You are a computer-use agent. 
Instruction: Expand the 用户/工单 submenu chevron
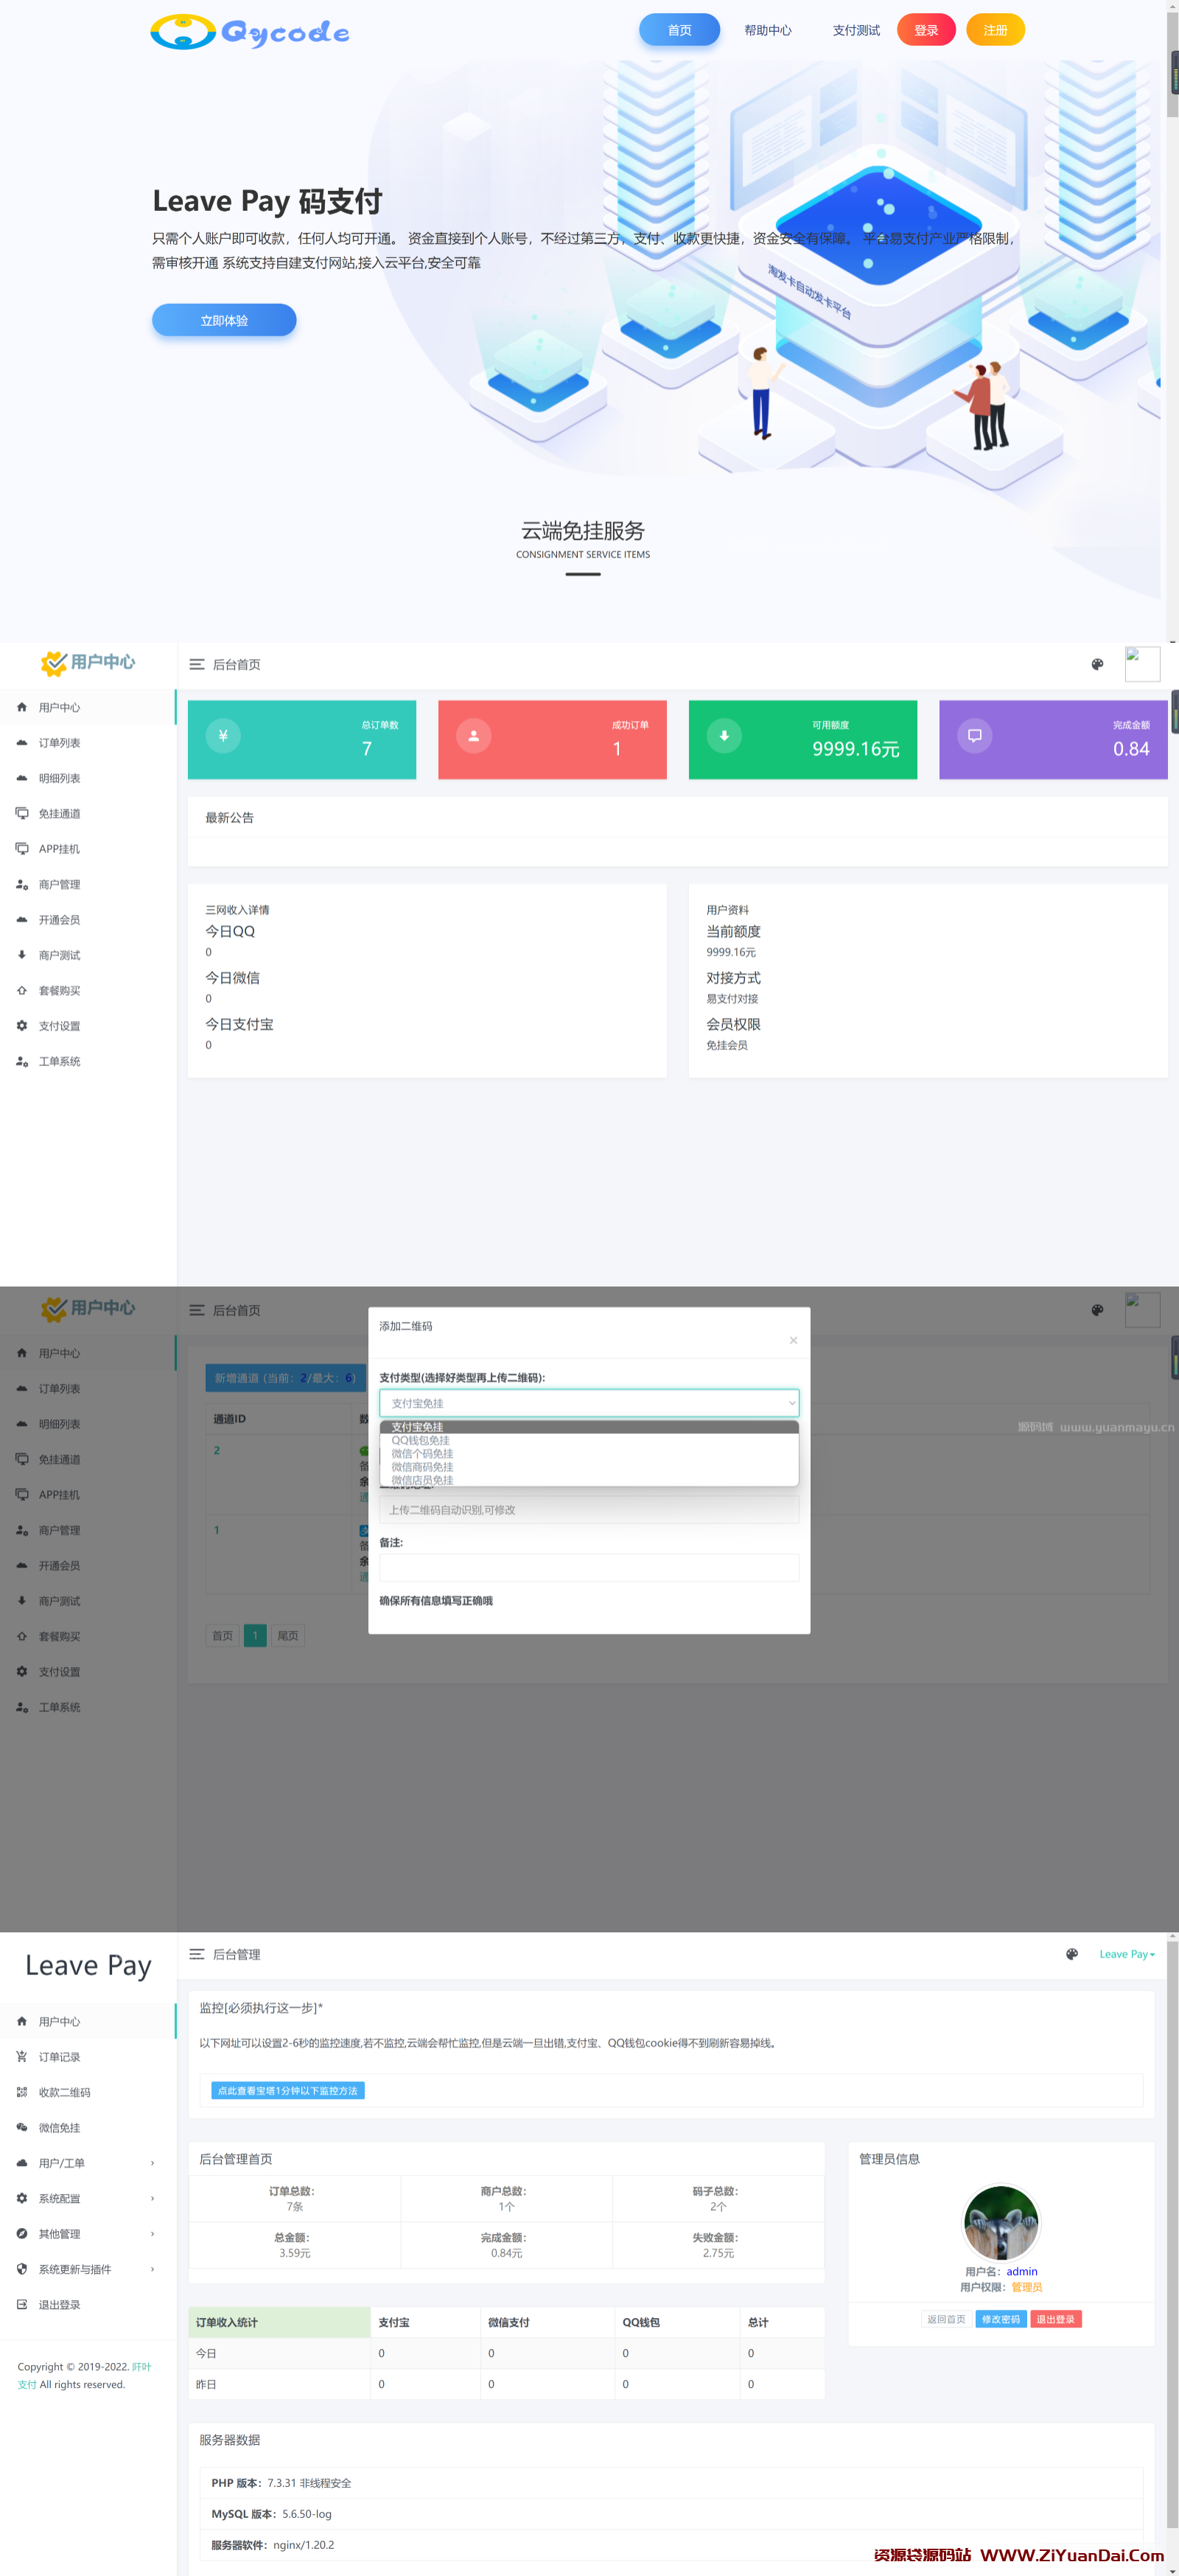tap(153, 2163)
